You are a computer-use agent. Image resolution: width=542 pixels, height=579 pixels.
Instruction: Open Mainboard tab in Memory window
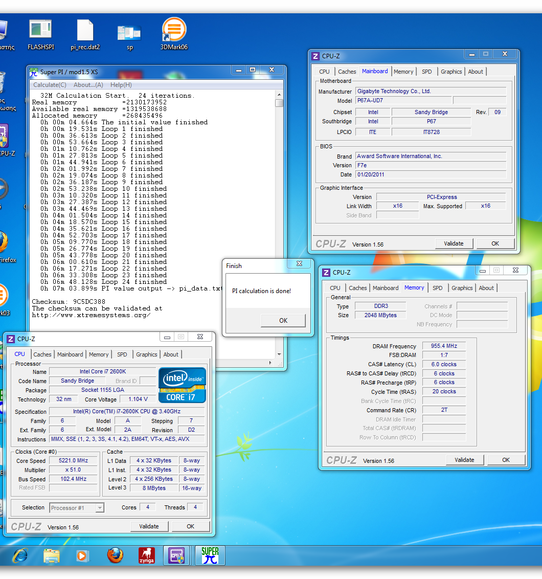coord(386,288)
